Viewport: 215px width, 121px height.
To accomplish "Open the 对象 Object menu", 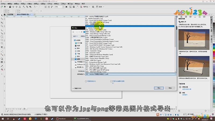I will pyautogui.click(x=30, y=4).
